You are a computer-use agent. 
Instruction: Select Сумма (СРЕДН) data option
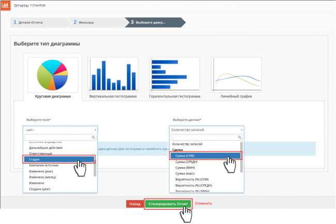click(x=187, y=162)
